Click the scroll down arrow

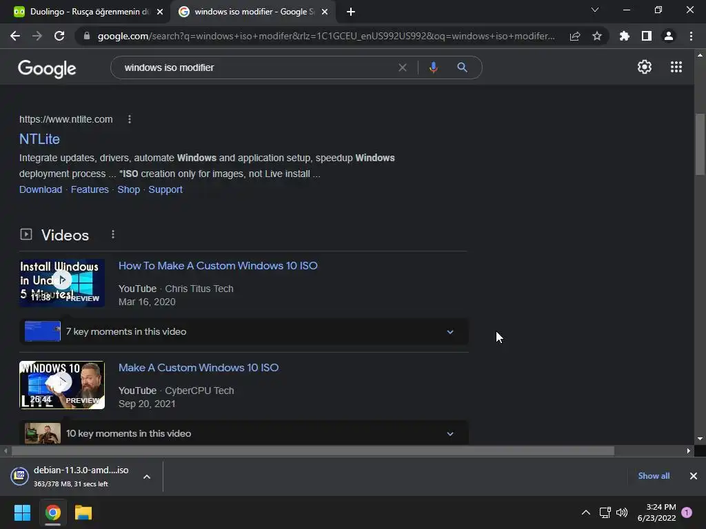(700, 439)
